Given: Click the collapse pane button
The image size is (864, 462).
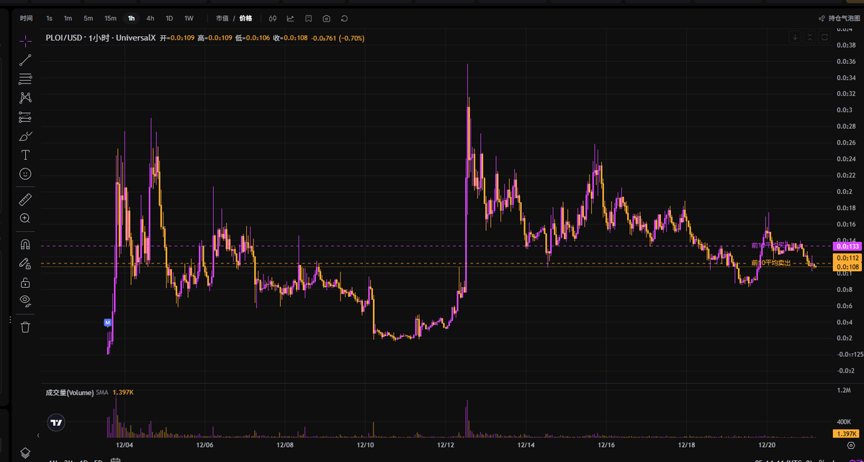Looking at the screenshot, I should coord(810,37).
